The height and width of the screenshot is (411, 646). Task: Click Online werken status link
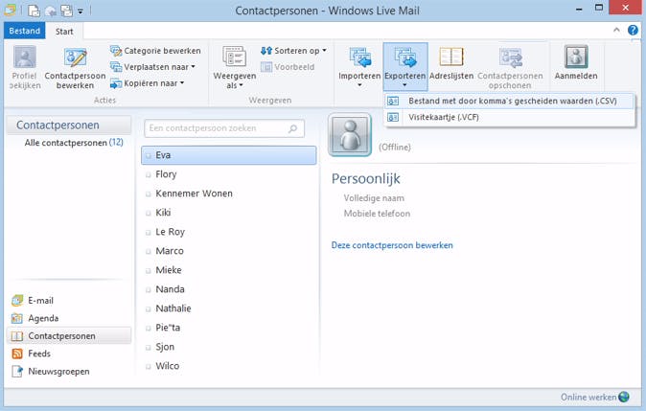click(x=588, y=397)
